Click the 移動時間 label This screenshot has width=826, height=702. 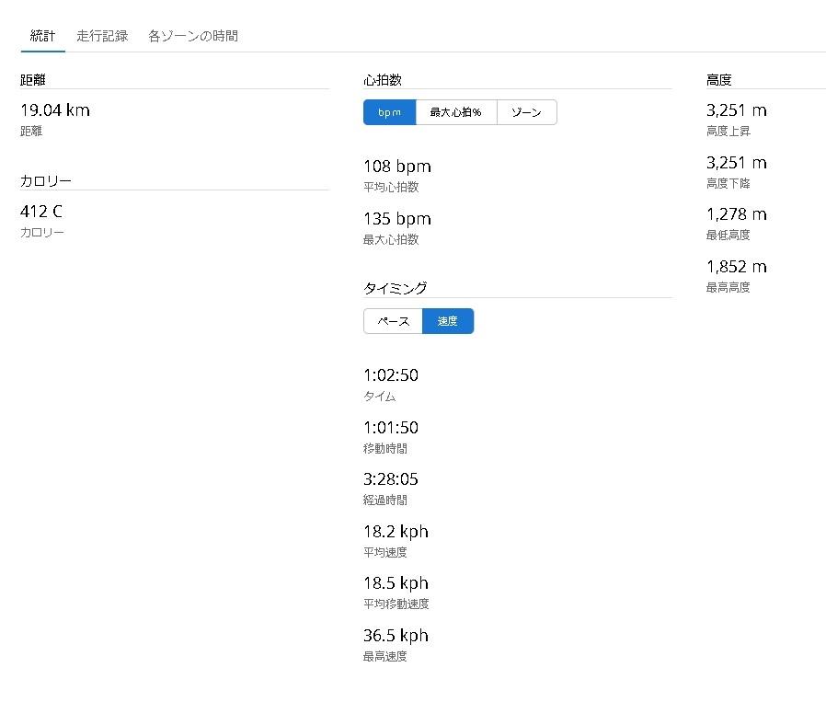(x=385, y=448)
